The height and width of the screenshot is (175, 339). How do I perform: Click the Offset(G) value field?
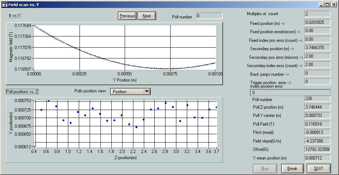pos(317,149)
